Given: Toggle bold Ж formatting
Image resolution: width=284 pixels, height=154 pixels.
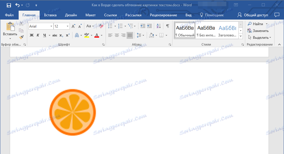Looking at the screenshot, I should coord(32,35).
